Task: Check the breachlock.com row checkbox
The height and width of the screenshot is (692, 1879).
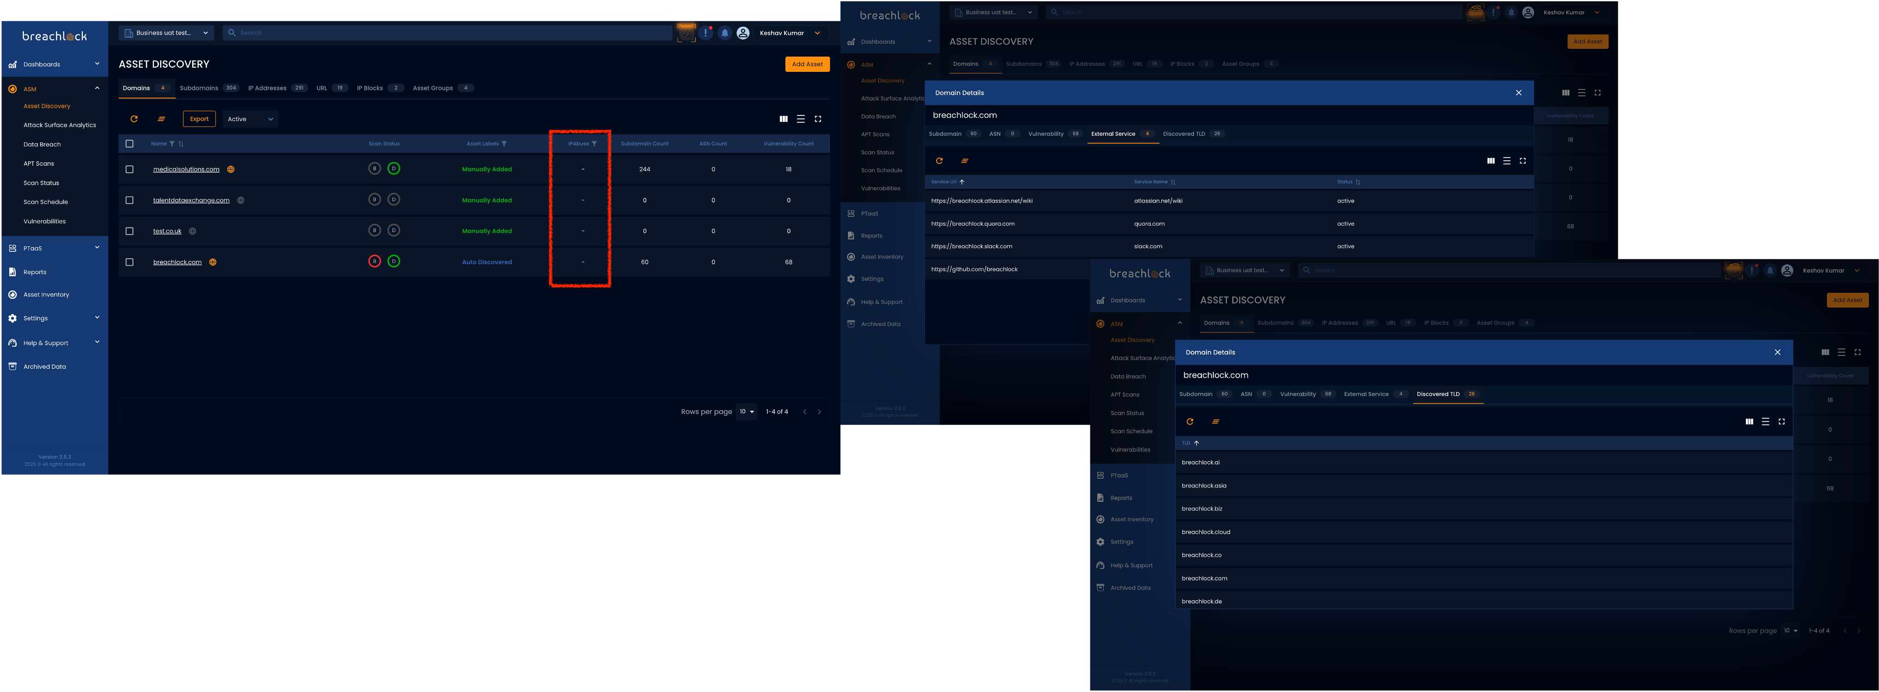Action: (x=130, y=262)
